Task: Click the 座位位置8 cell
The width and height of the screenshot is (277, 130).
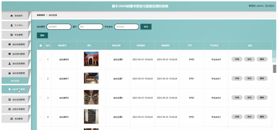Action: 118,59
